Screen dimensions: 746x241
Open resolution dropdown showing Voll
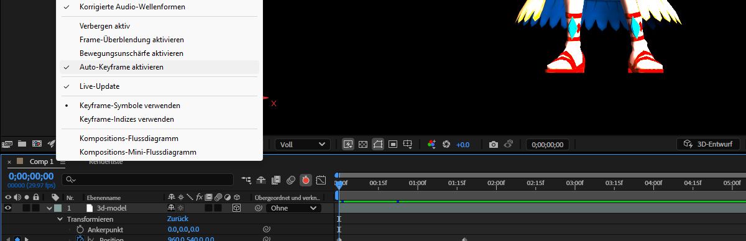point(303,144)
